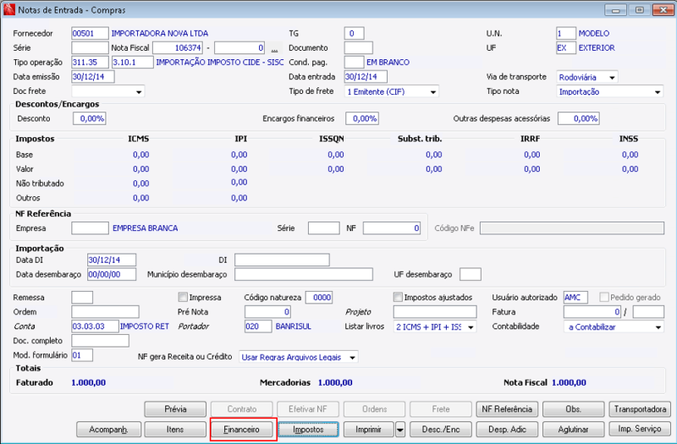Image resolution: width=677 pixels, height=444 pixels.
Task: Toggle the Impressa checkbox
Action: tap(182, 298)
